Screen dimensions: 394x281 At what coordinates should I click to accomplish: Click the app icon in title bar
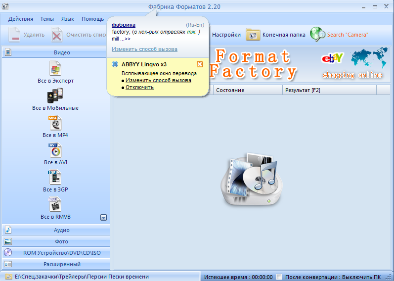coord(5,6)
